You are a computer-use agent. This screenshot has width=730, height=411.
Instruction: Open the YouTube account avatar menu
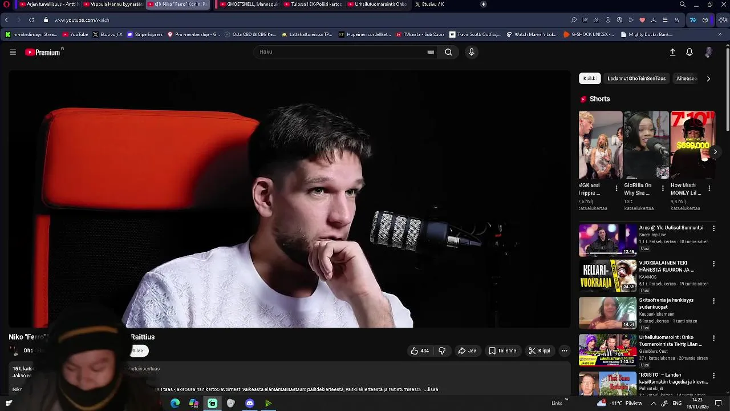[708, 52]
